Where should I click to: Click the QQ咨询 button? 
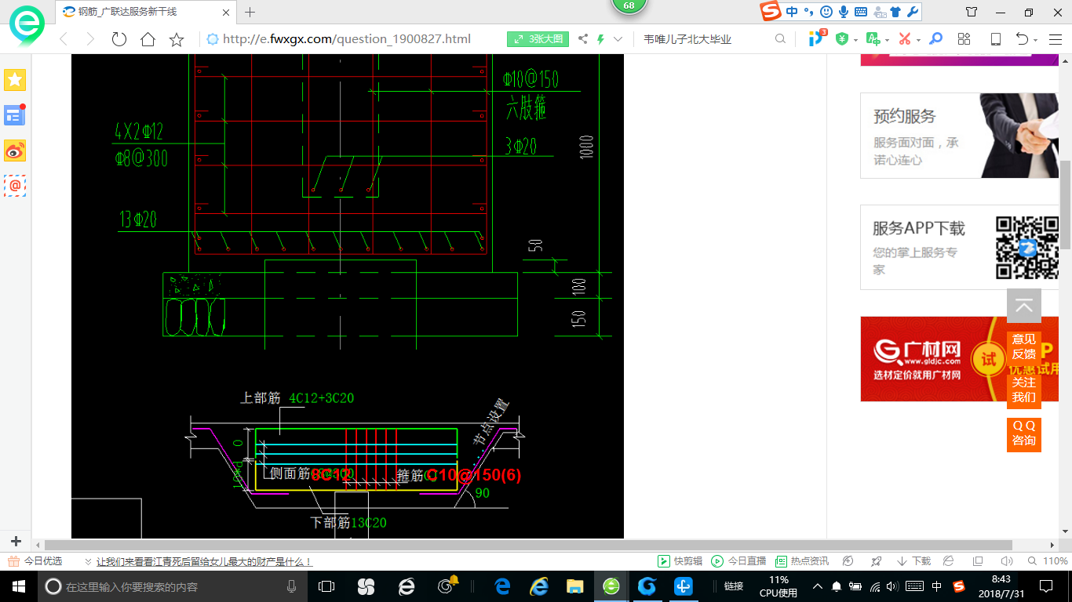tap(1024, 435)
